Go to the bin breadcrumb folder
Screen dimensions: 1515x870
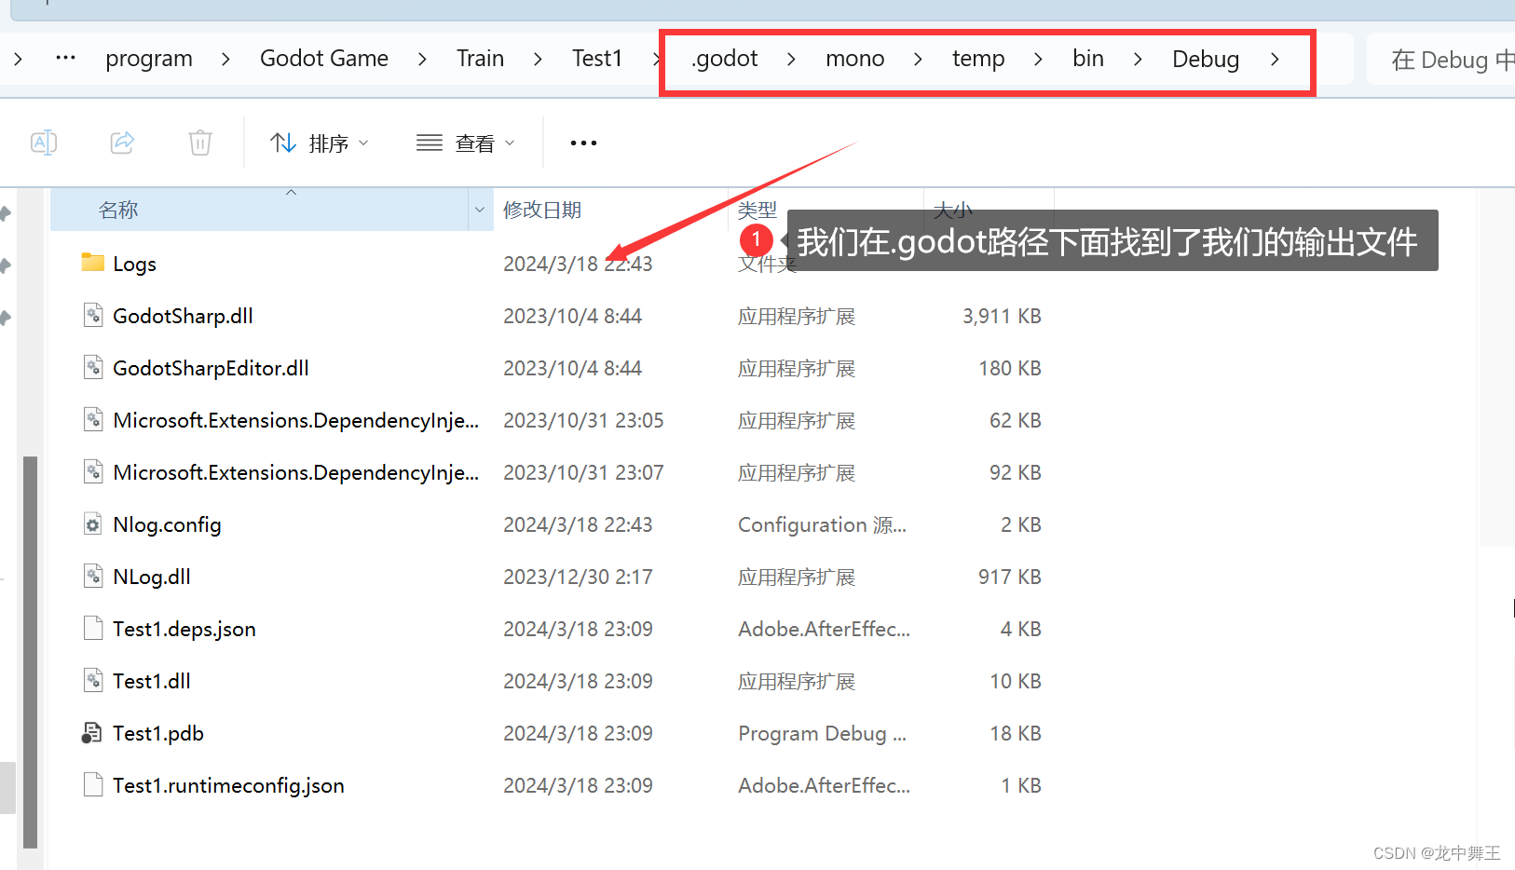1087,58
